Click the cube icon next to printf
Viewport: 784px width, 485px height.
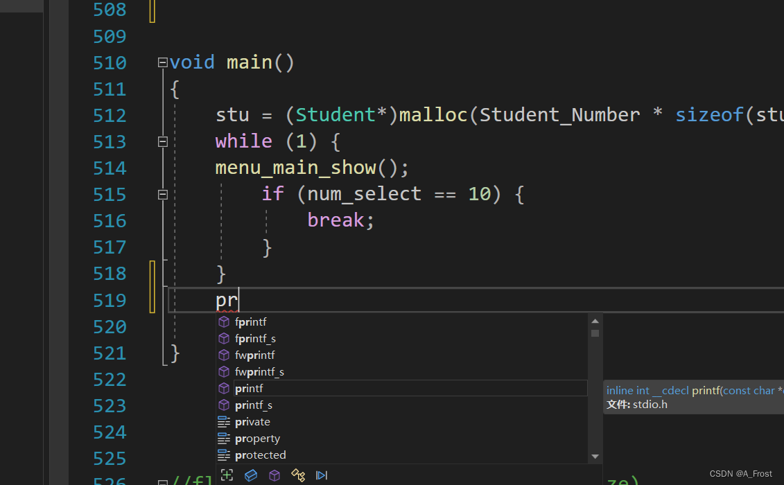pyautogui.click(x=223, y=388)
